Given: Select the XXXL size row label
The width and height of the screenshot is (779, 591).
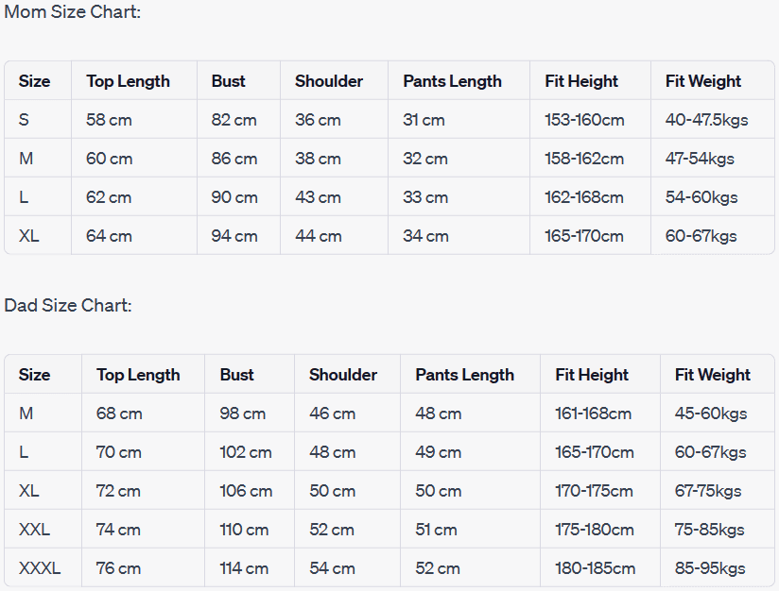Looking at the screenshot, I should pyautogui.click(x=40, y=568).
